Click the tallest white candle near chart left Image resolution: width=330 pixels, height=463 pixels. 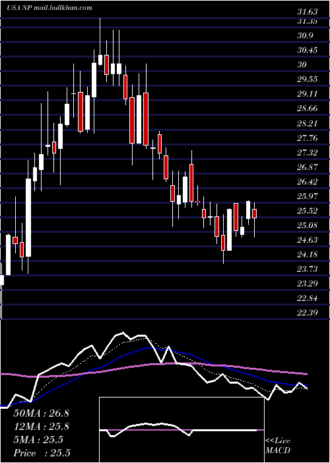[28, 218]
